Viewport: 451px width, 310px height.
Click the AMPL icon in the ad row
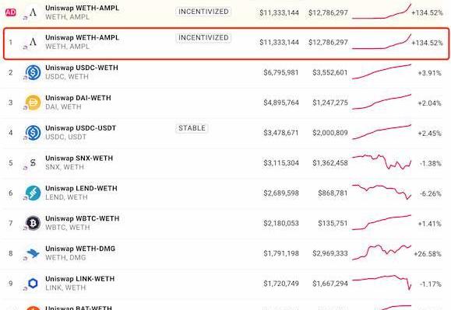[x=33, y=12]
